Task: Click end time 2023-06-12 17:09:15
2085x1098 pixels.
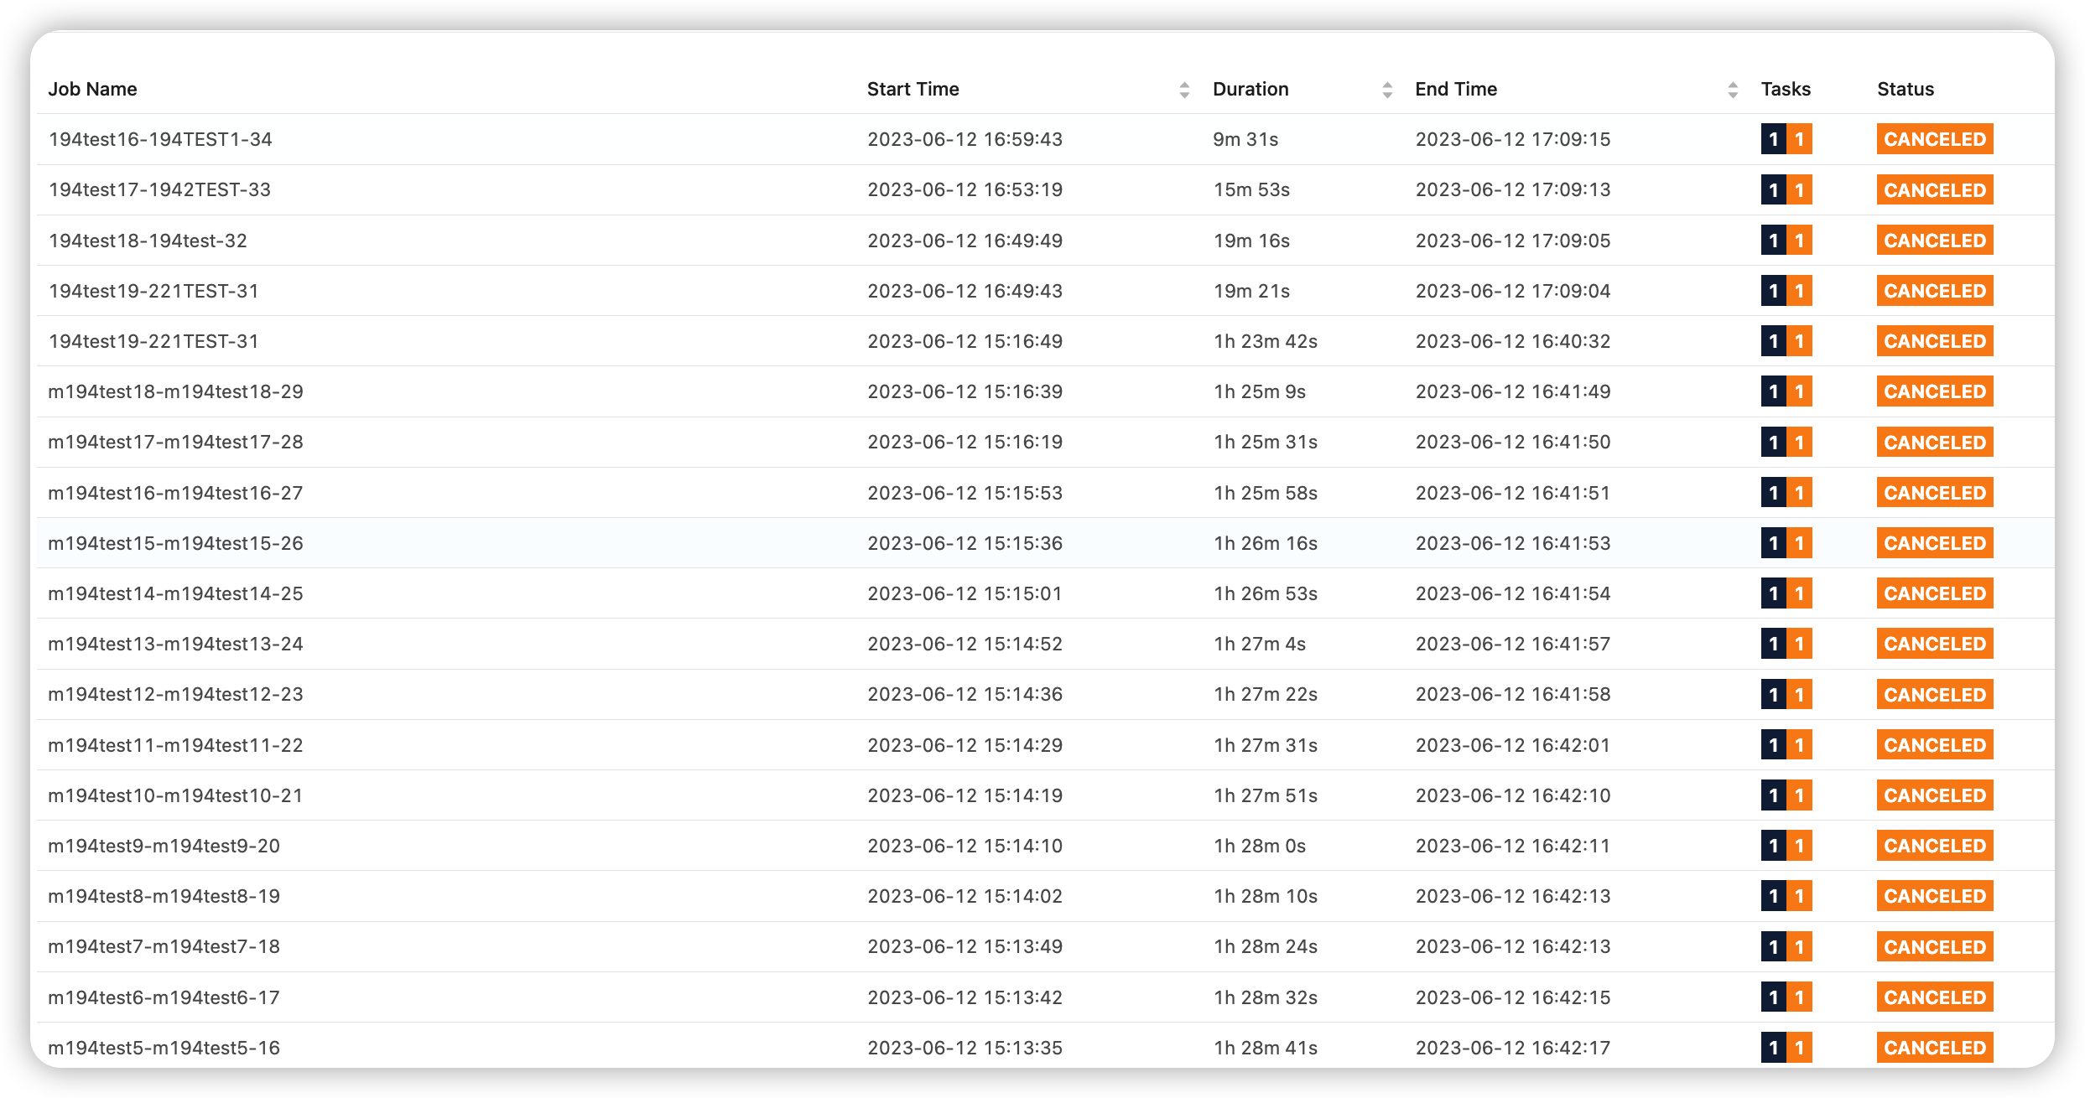Action: coord(1513,139)
